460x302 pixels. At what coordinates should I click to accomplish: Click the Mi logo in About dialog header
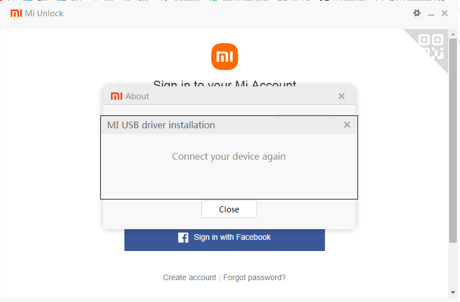117,96
